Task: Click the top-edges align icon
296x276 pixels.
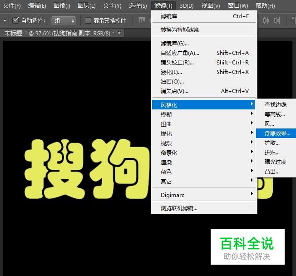Action: coord(142,20)
